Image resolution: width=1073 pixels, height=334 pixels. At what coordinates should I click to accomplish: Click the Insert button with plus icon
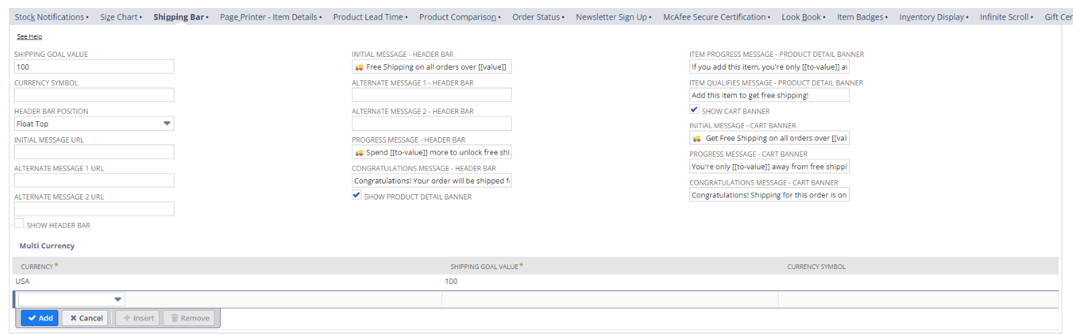pyautogui.click(x=138, y=319)
